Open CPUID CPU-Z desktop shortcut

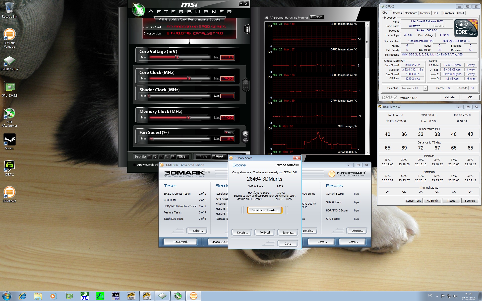[10, 63]
